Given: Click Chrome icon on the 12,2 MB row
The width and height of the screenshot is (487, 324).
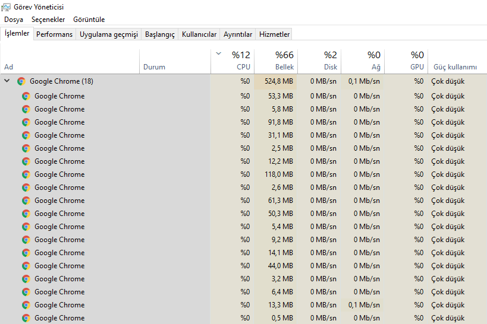Looking at the screenshot, I should (26, 161).
